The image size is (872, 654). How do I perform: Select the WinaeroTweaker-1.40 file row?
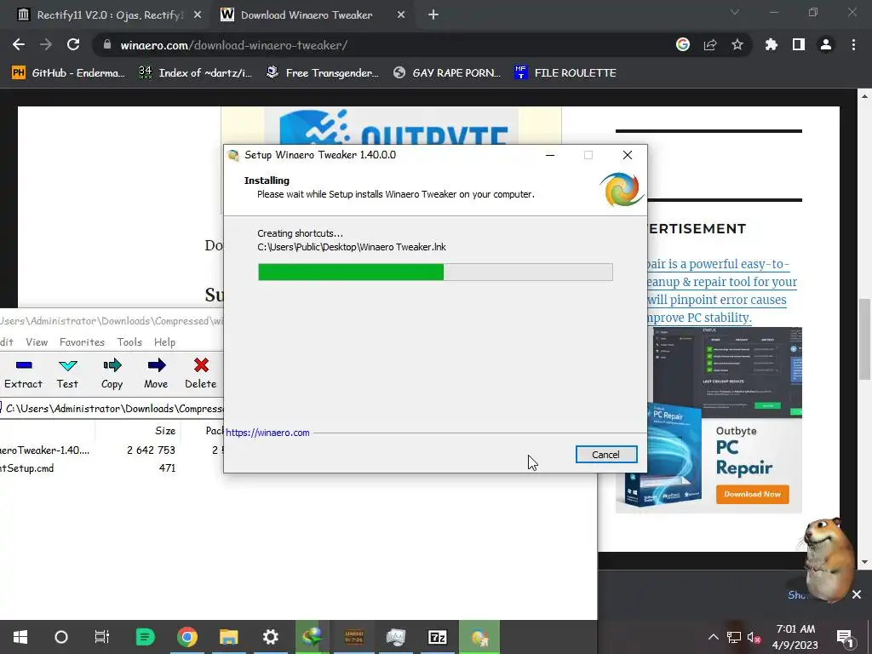point(112,450)
